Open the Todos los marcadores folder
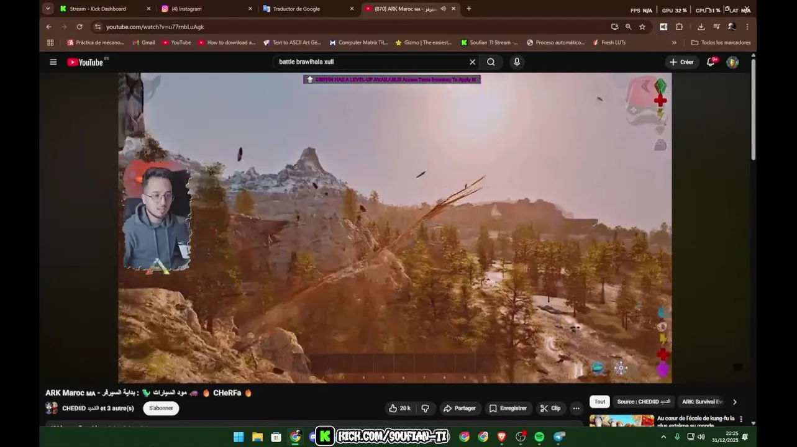This screenshot has width=797, height=447. 721,43
